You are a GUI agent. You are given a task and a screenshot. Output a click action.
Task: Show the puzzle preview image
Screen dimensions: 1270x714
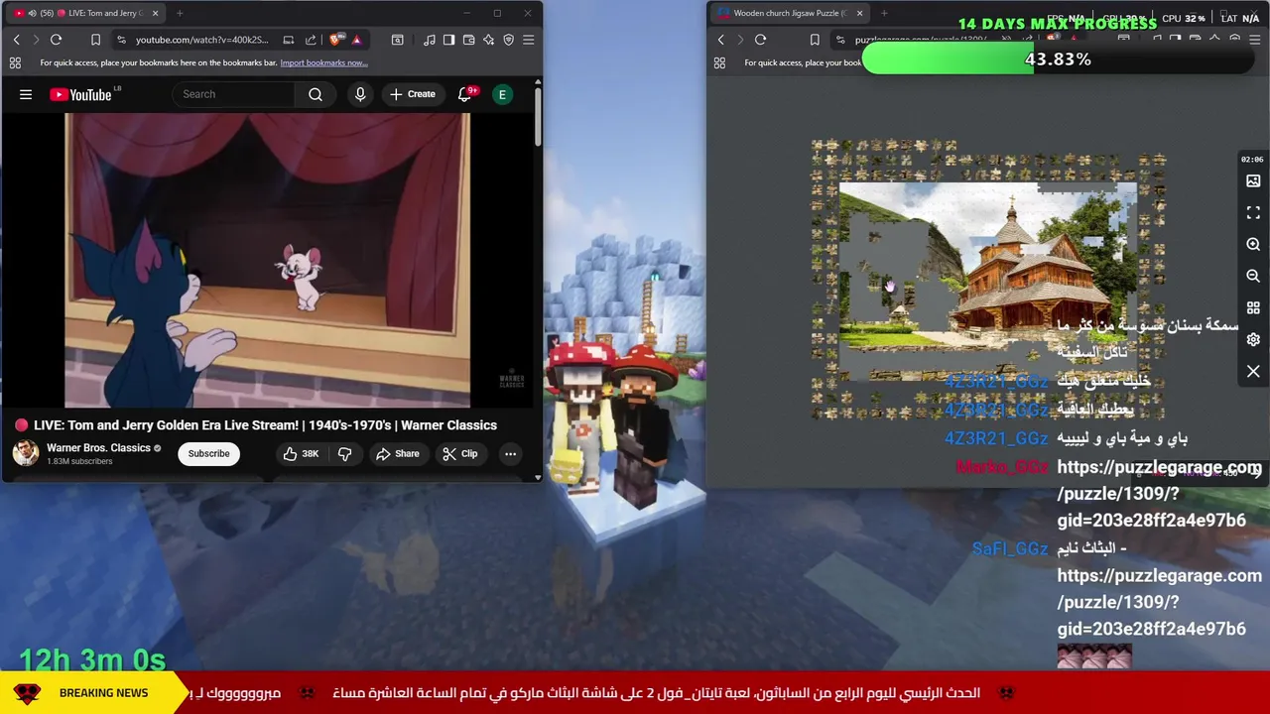coord(1253,181)
